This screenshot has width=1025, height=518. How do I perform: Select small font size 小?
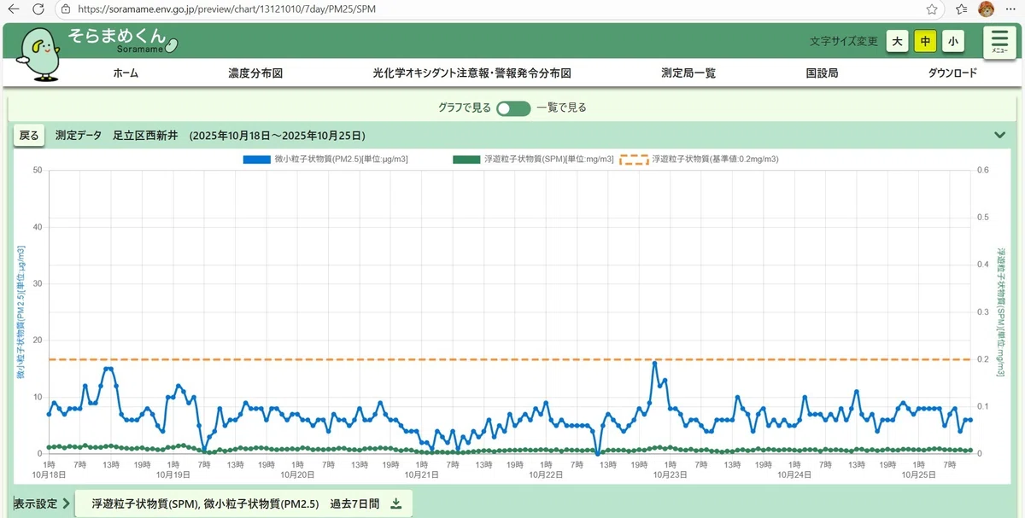click(952, 41)
